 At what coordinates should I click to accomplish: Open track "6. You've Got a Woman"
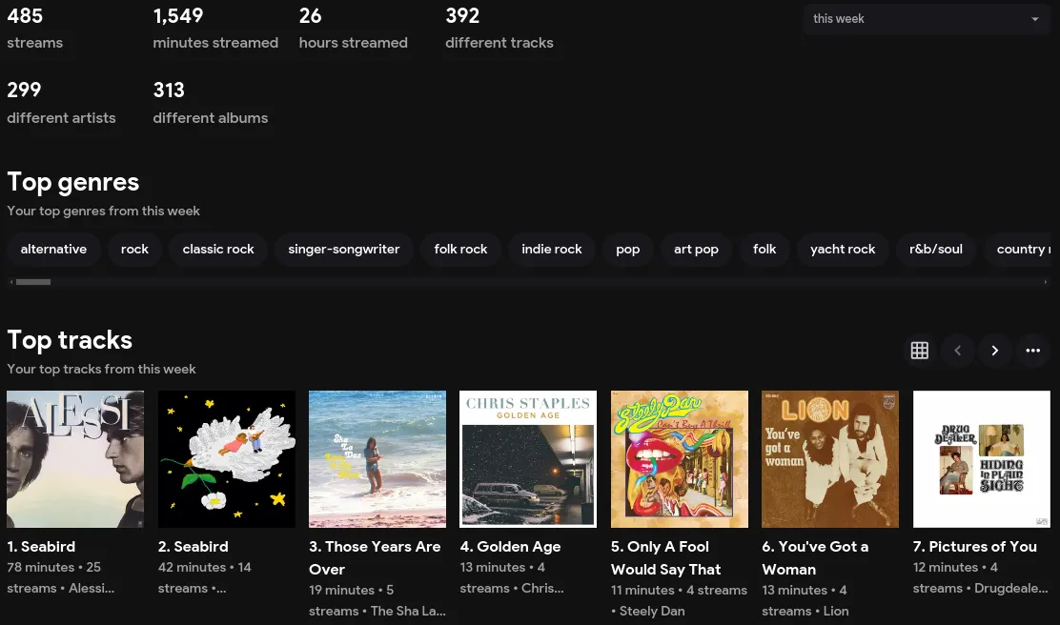[815, 558]
